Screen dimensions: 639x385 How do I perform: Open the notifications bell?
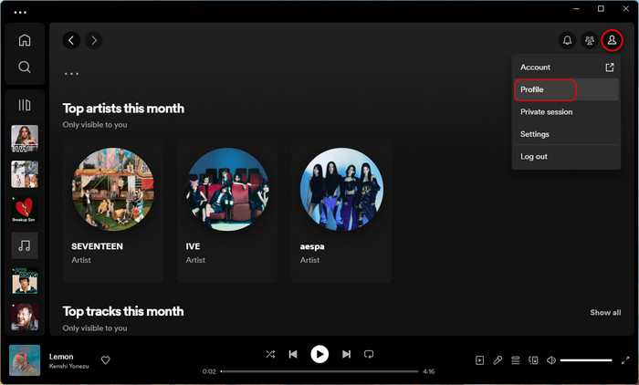pyautogui.click(x=567, y=40)
